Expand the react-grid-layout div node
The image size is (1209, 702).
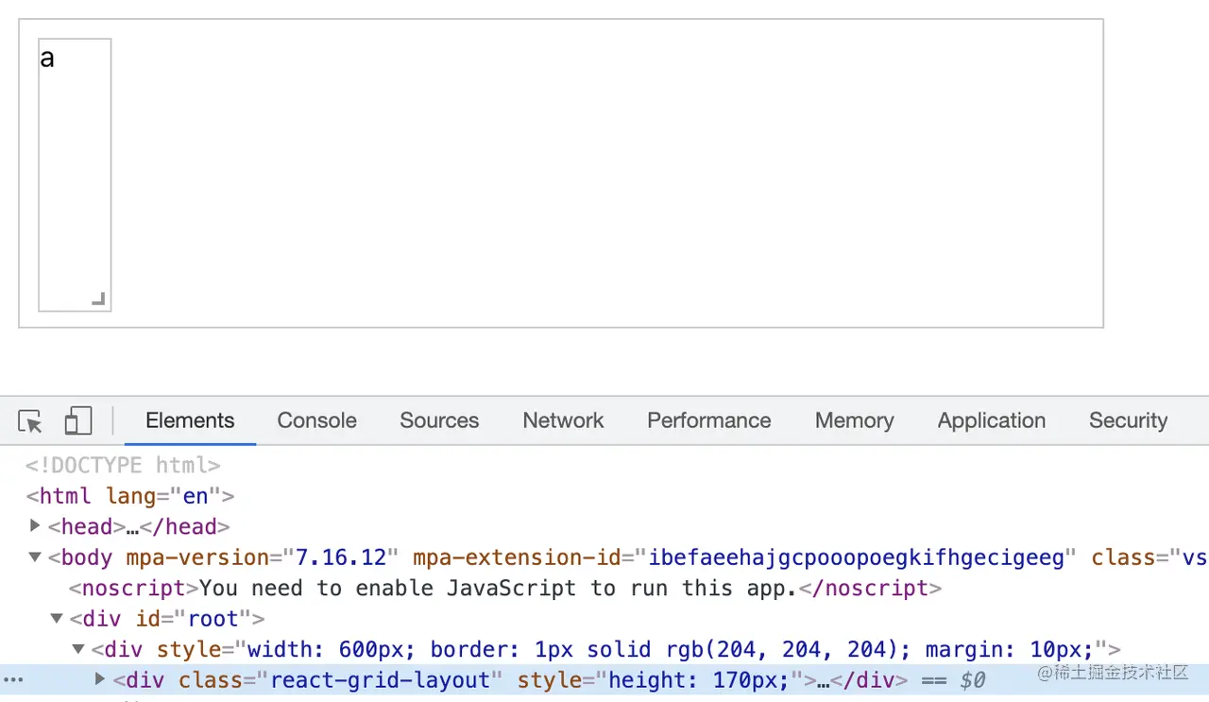point(99,679)
